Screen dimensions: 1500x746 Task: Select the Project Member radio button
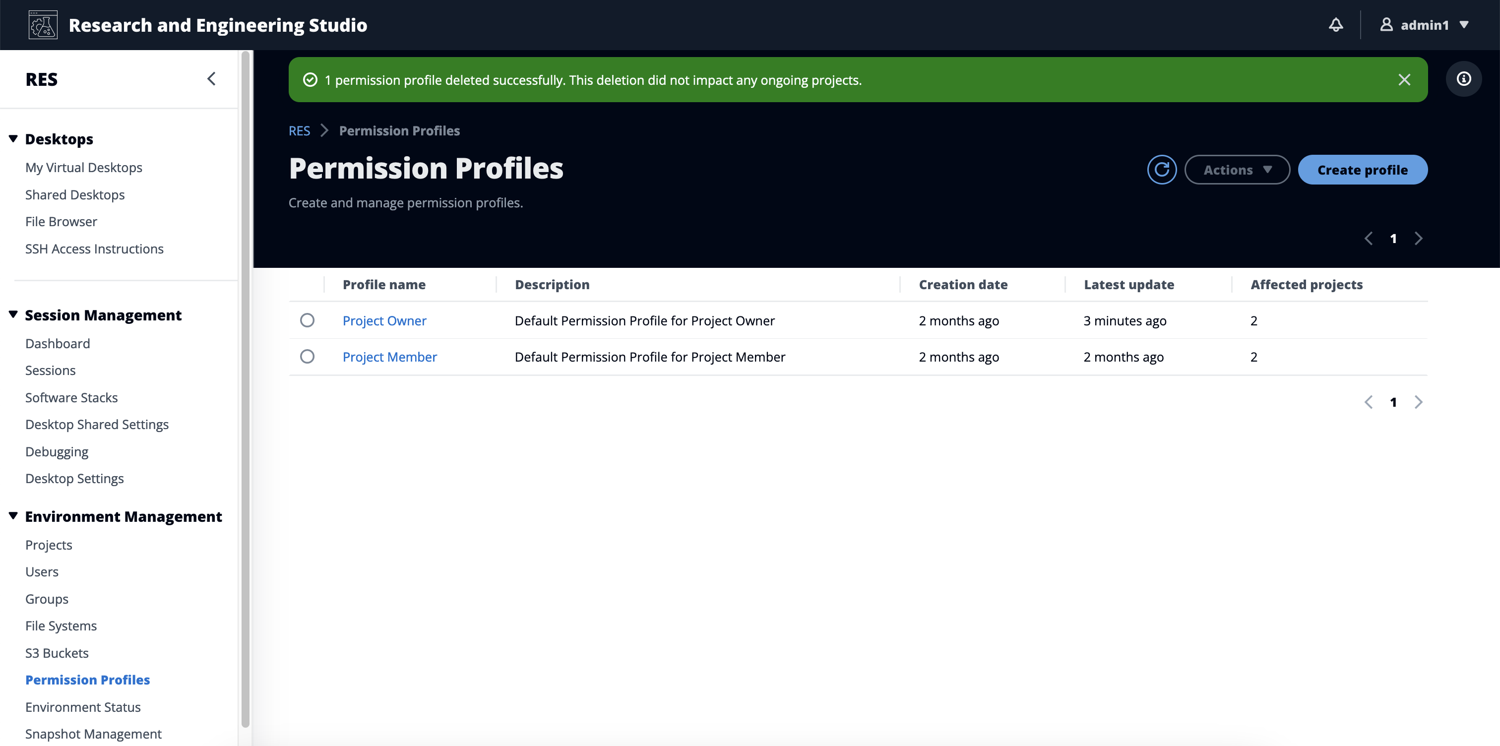(308, 356)
